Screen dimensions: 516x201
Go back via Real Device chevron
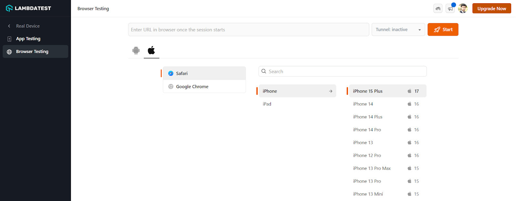click(9, 26)
